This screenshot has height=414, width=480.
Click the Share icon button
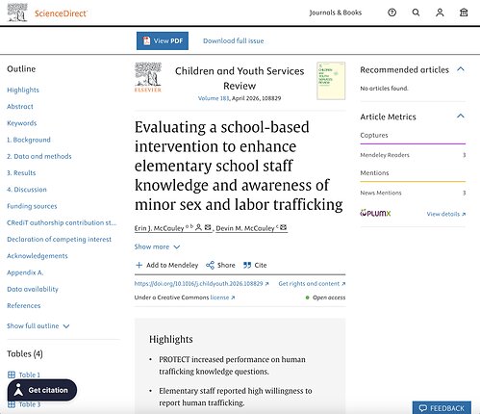220,265
